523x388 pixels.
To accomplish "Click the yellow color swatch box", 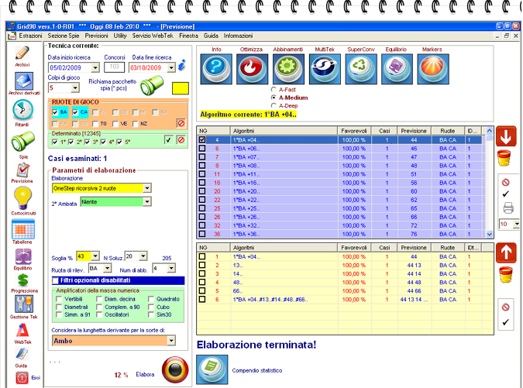I will pyautogui.click(x=181, y=88).
